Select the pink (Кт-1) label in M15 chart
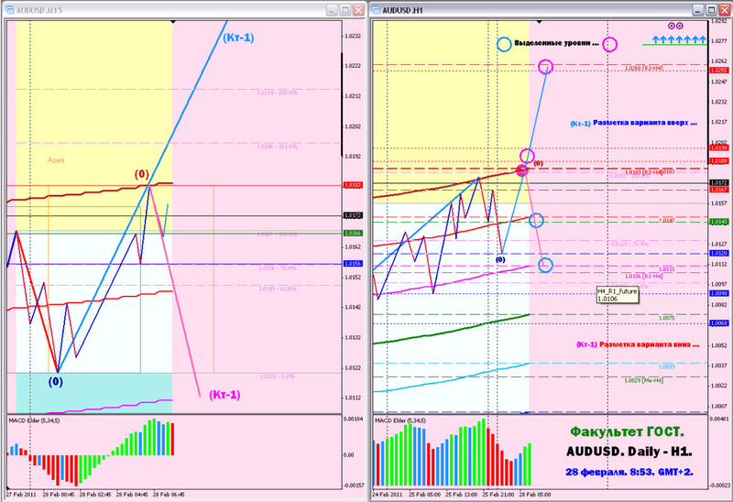 coord(224,395)
